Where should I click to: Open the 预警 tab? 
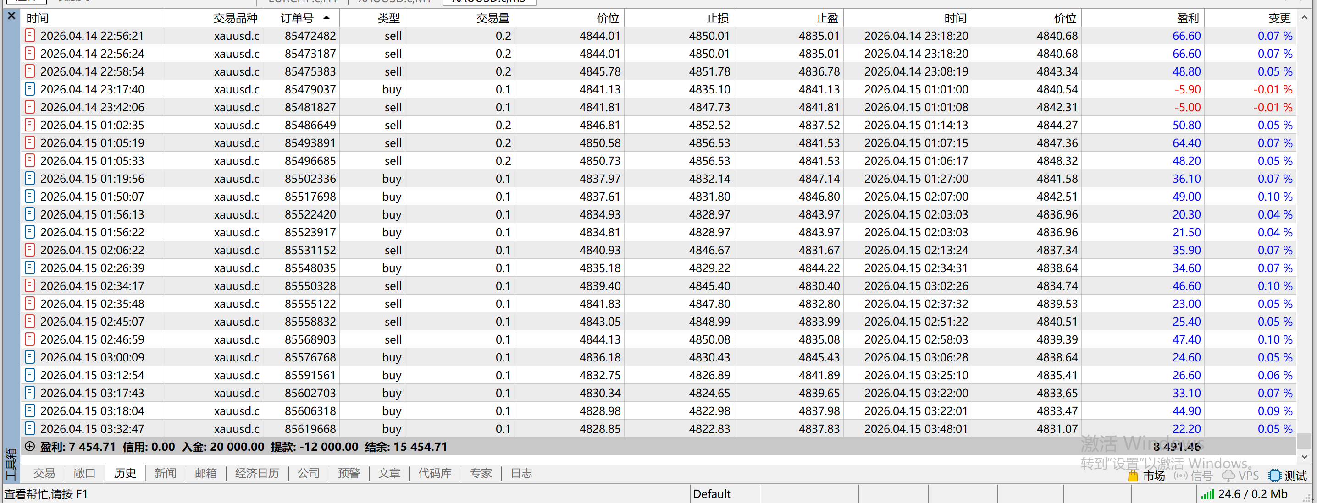click(x=349, y=473)
